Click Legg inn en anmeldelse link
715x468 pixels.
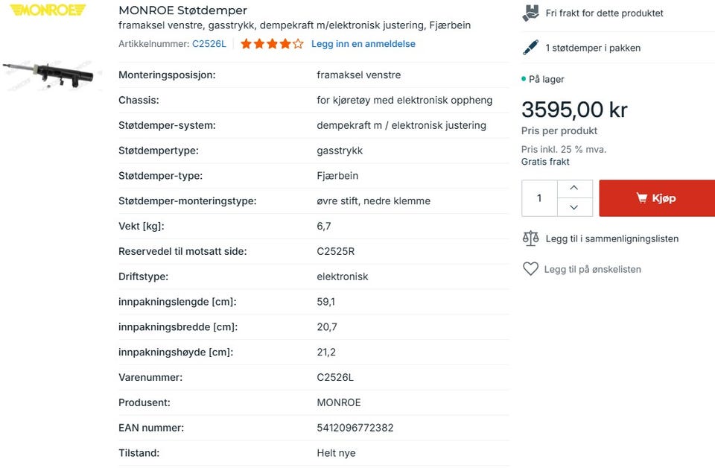tap(363, 44)
